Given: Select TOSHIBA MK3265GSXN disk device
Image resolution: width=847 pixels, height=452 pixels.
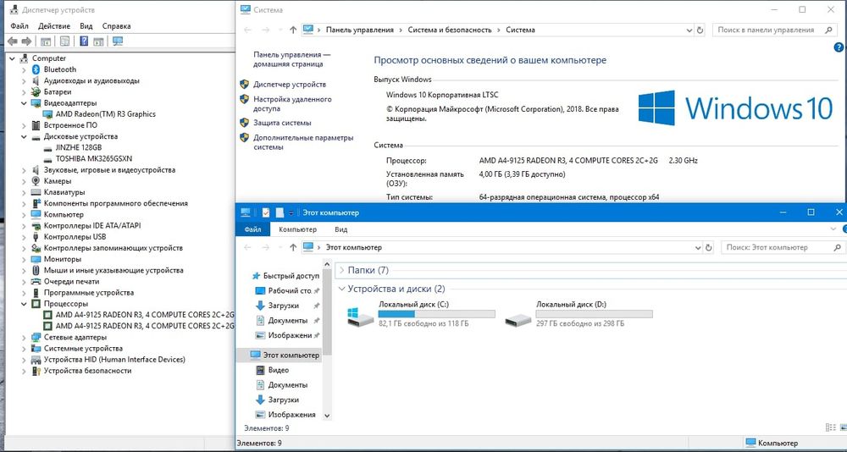Looking at the screenshot, I should point(93,159).
